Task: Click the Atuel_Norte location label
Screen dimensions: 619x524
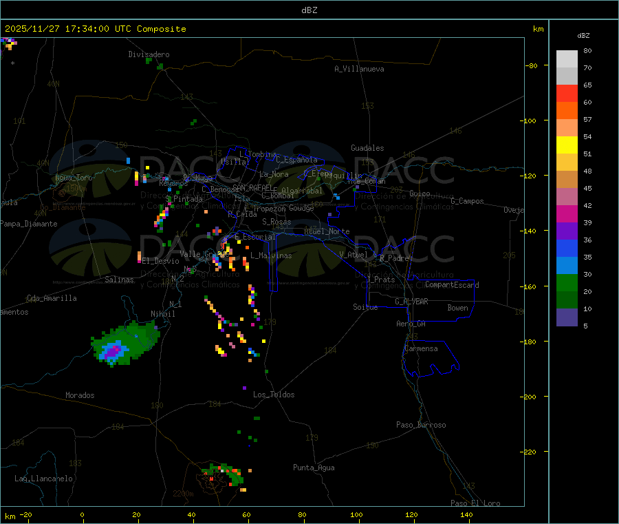Action: pos(327,231)
